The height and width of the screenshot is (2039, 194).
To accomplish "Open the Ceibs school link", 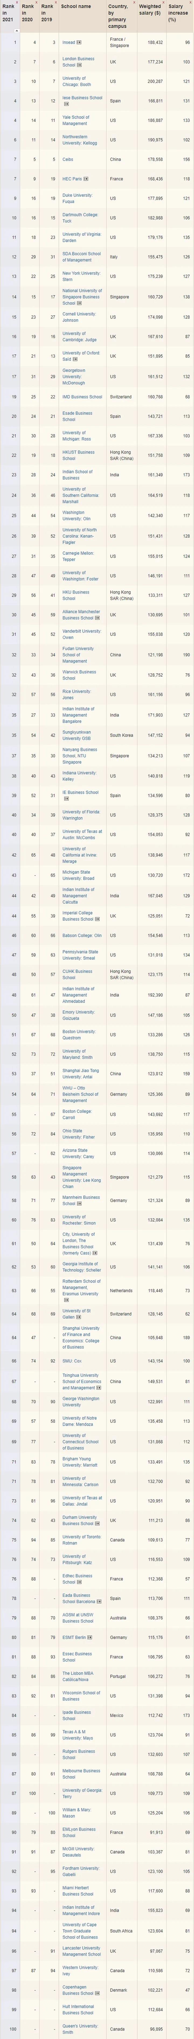I will (68, 159).
